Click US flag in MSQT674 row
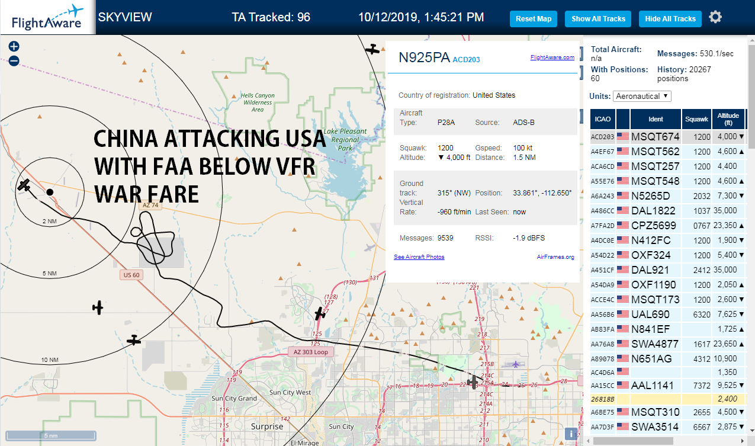This screenshot has width=755, height=446. [x=623, y=137]
